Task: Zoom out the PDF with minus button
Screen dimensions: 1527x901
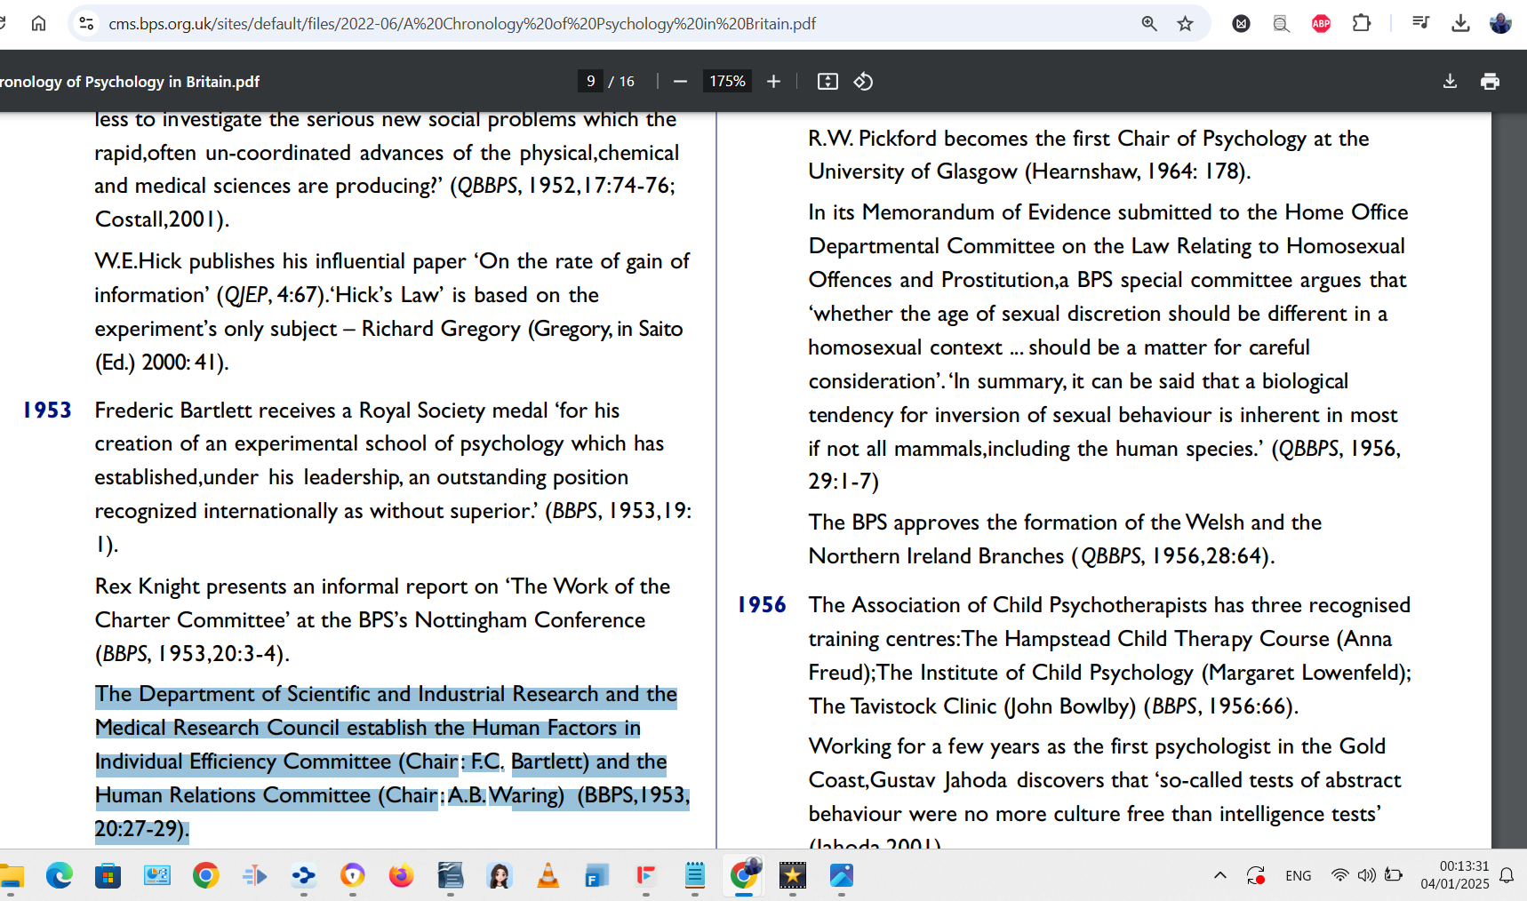Action: pyautogui.click(x=680, y=82)
